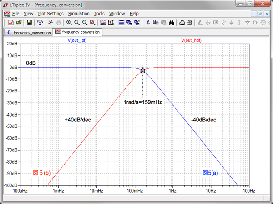Click the Find binoculars icon
The height and width of the screenshot is (204, 273).
pyautogui.click(x=172, y=22)
